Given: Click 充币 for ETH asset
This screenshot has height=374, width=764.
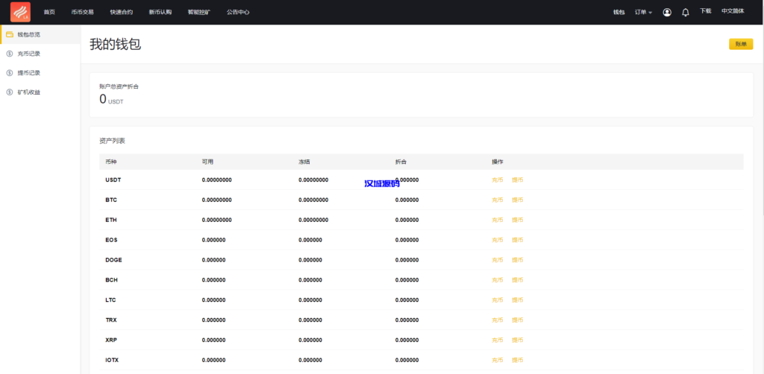Looking at the screenshot, I should click(x=497, y=220).
